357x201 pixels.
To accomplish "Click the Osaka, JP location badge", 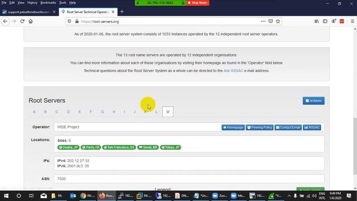I will click(x=68, y=147).
